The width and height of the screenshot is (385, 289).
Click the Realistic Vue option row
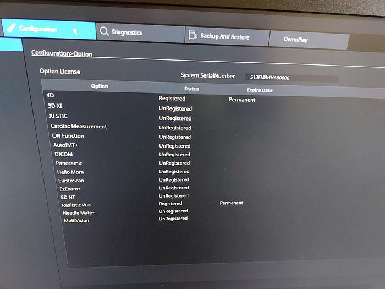76,205
